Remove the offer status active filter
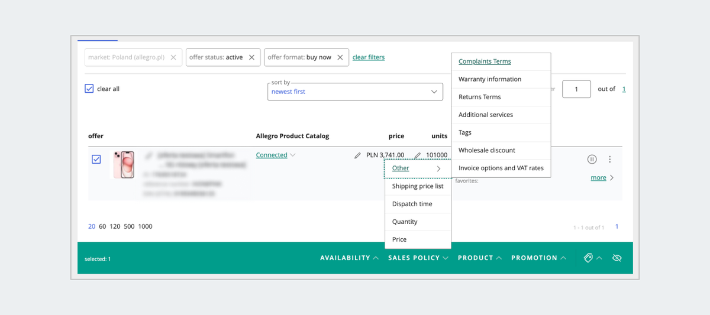710x315 pixels. 251,57
